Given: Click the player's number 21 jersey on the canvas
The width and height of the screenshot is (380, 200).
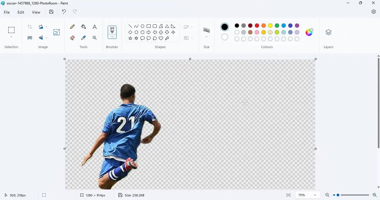Looking at the screenshot, I should tap(125, 124).
